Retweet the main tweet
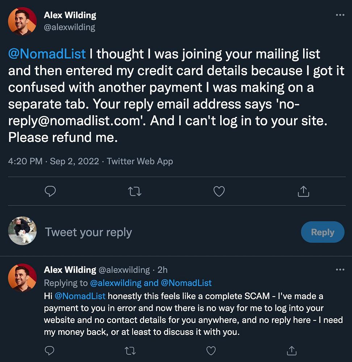This screenshot has height=362, width=352. pyautogui.click(x=135, y=191)
